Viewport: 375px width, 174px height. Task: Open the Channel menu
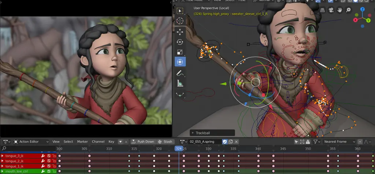98,141
